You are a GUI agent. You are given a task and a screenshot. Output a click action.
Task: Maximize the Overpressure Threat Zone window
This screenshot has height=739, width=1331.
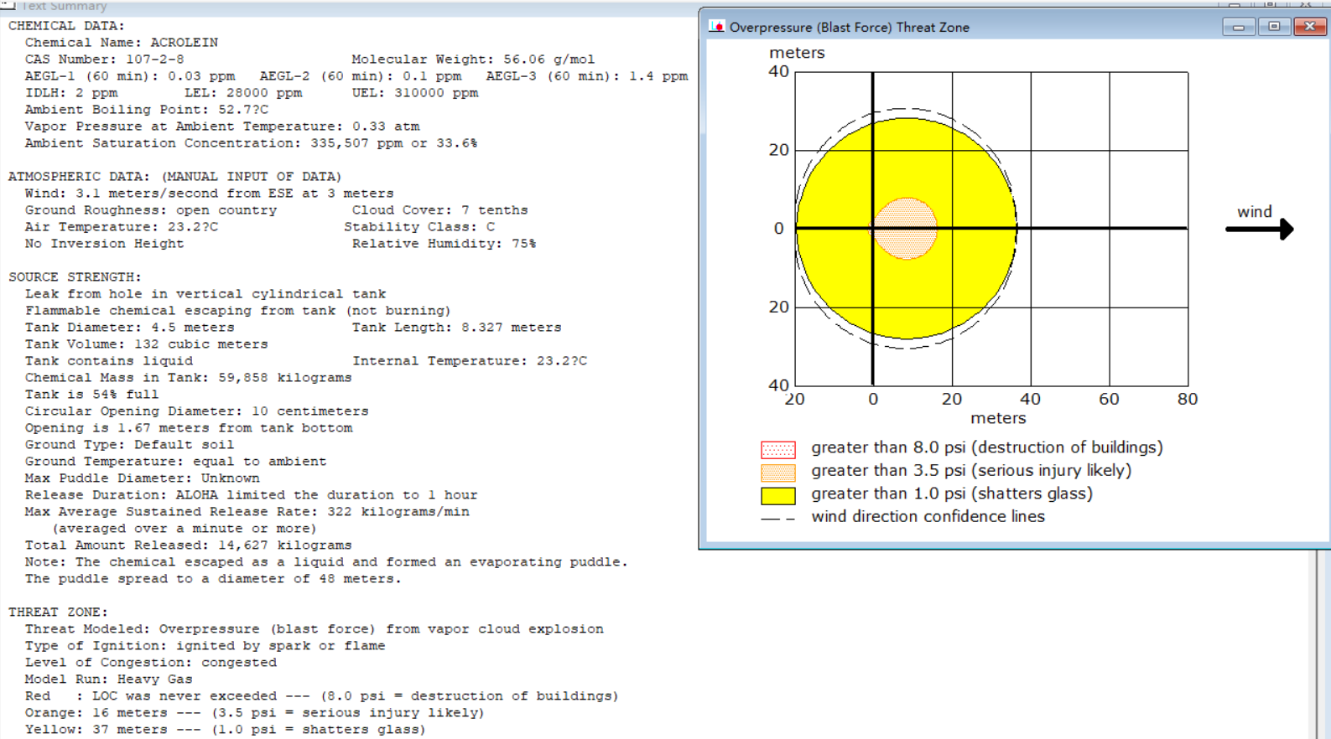click(1274, 27)
